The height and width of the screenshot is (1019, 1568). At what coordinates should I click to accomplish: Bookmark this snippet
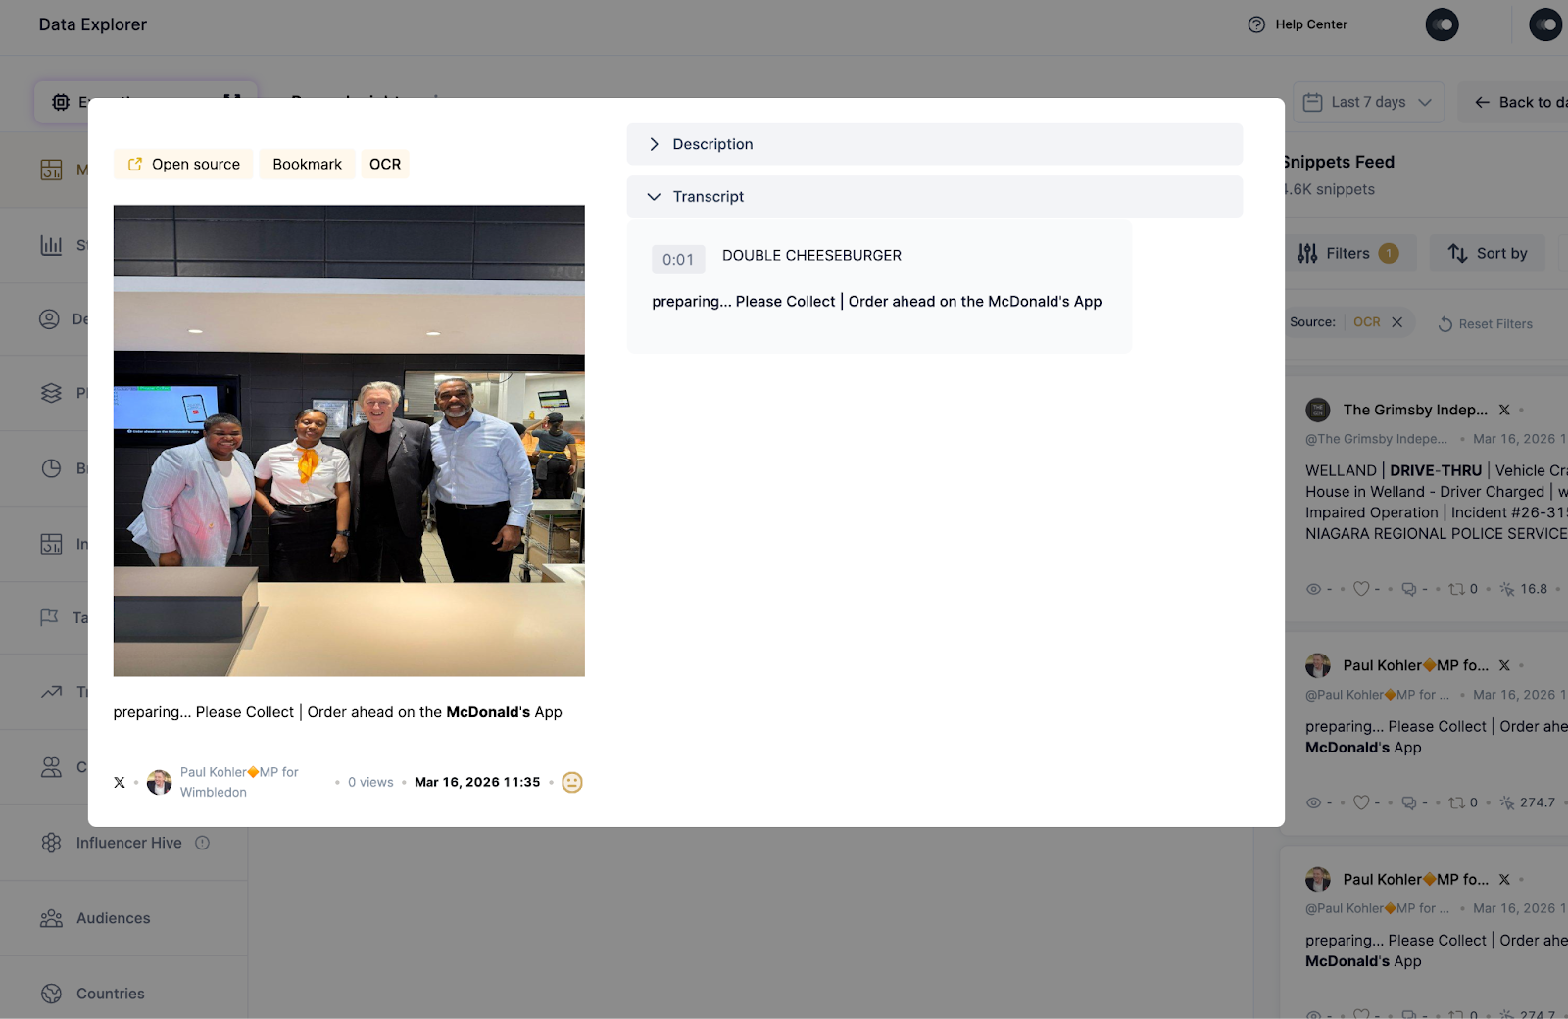pos(307,164)
